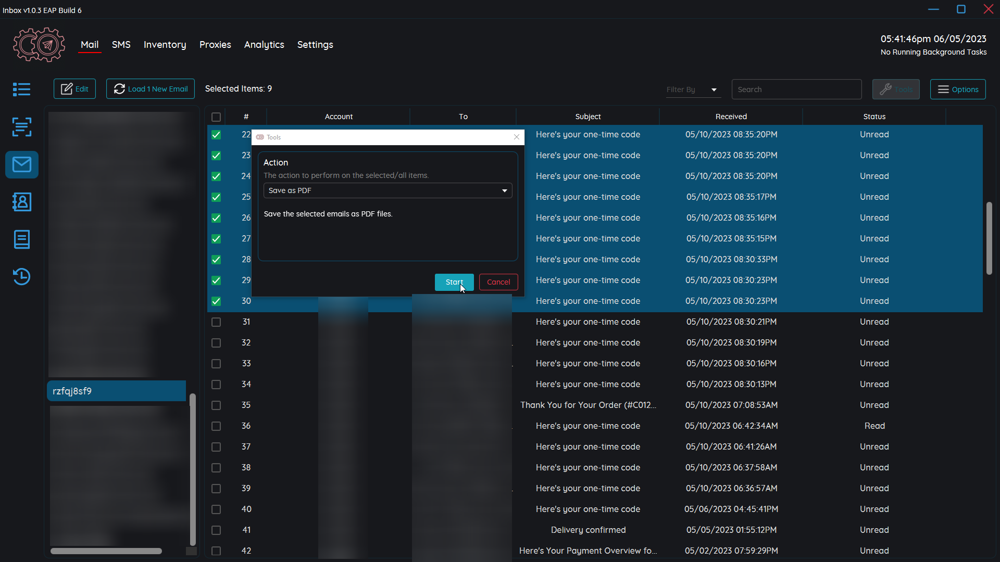Click the No Running Background Tasks status

tap(933, 52)
